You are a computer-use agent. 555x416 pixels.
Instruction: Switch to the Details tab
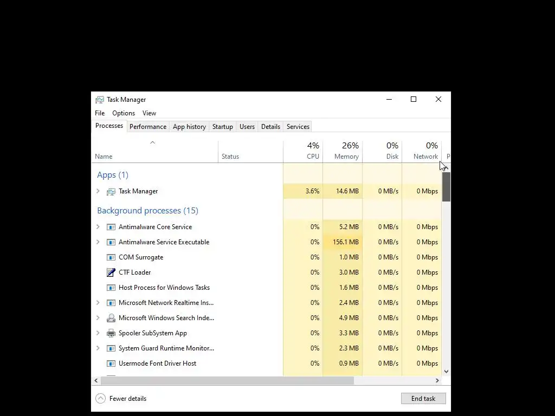(271, 127)
